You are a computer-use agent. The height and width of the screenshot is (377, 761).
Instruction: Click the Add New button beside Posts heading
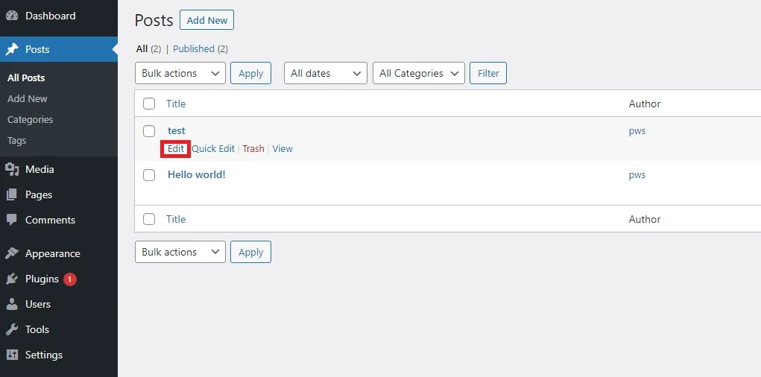click(206, 20)
